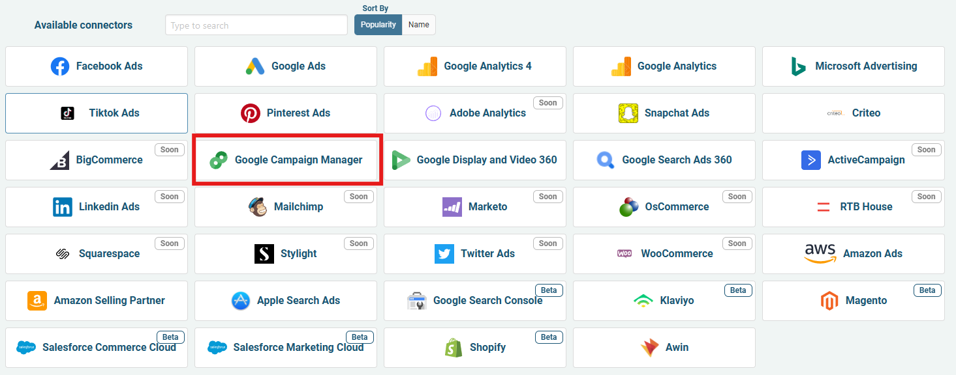This screenshot has height=375, width=956.
Task: Select the Shopify bag icon
Action: click(454, 348)
